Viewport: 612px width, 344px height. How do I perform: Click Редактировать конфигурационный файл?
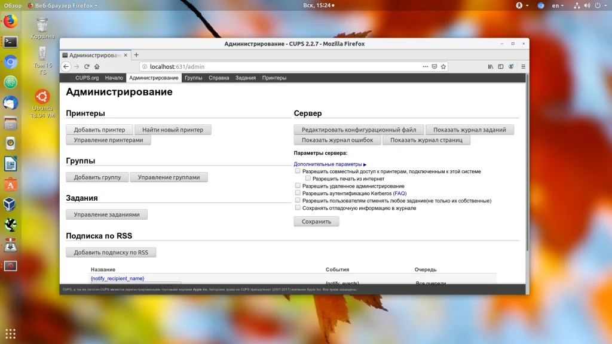(359, 130)
